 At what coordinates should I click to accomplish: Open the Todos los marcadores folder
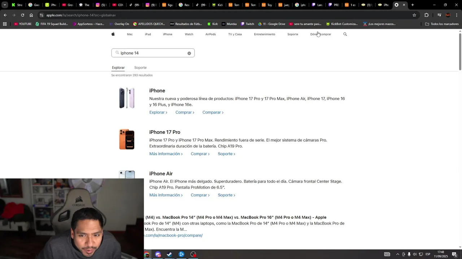(x=442, y=24)
